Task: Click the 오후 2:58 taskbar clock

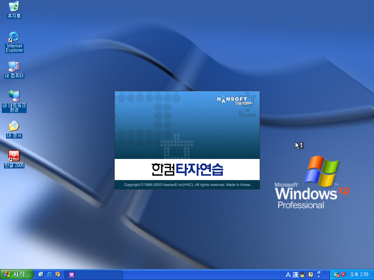Action: [x=359, y=275]
